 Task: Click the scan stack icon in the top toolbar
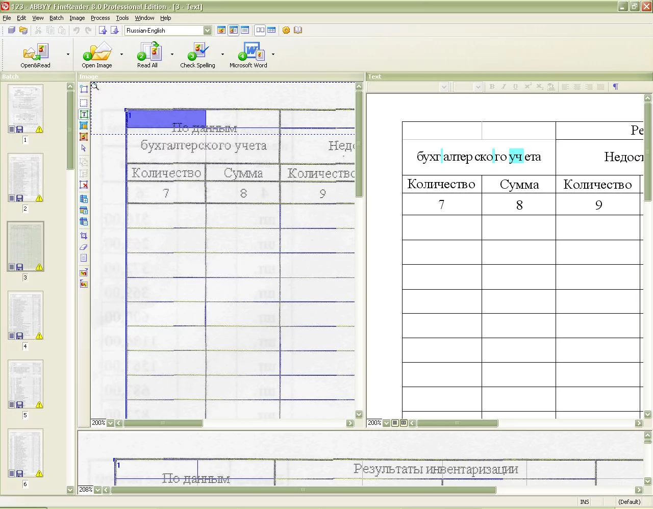click(12, 30)
